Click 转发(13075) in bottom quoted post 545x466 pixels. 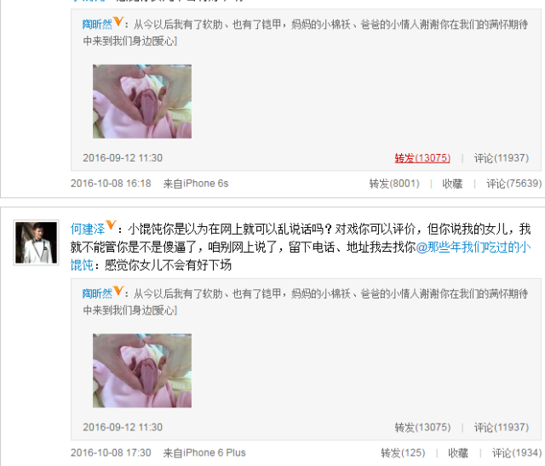click(x=422, y=428)
